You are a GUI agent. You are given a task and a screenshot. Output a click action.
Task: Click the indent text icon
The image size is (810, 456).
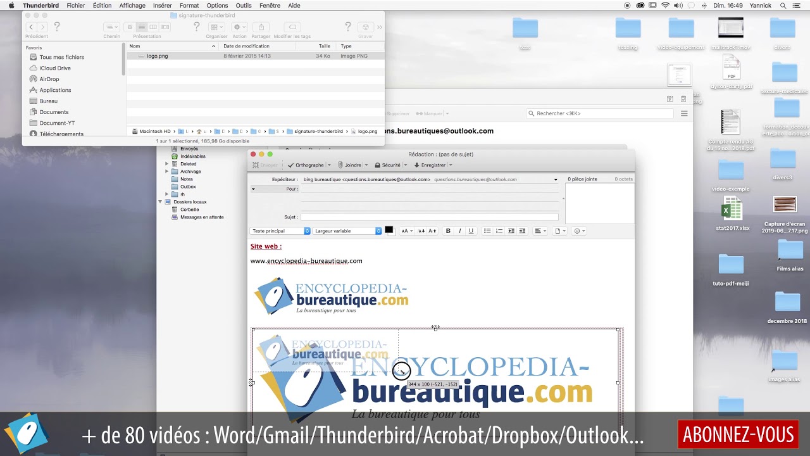pyautogui.click(x=522, y=231)
